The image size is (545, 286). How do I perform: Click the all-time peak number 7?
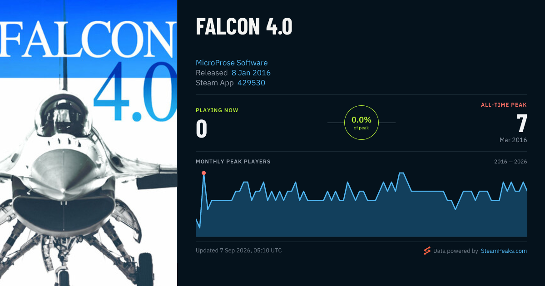click(x=521, y=124)
